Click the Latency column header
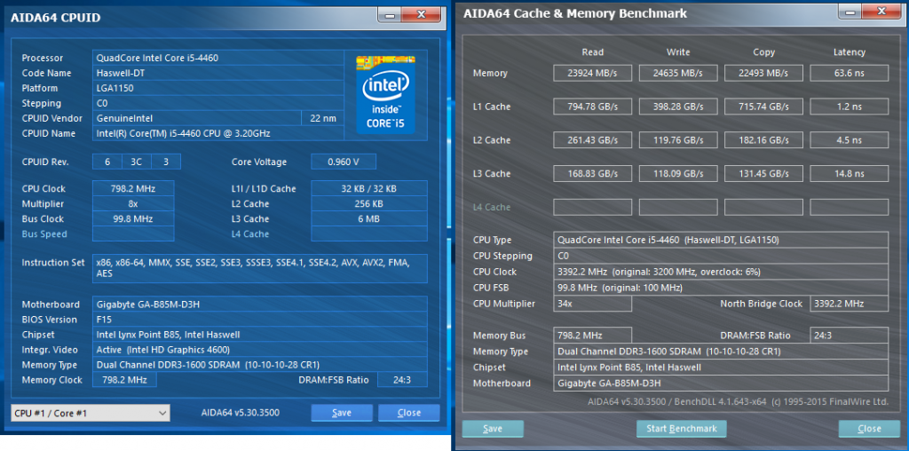The height and width of the screenshot is (451, 909). [850, 52]
